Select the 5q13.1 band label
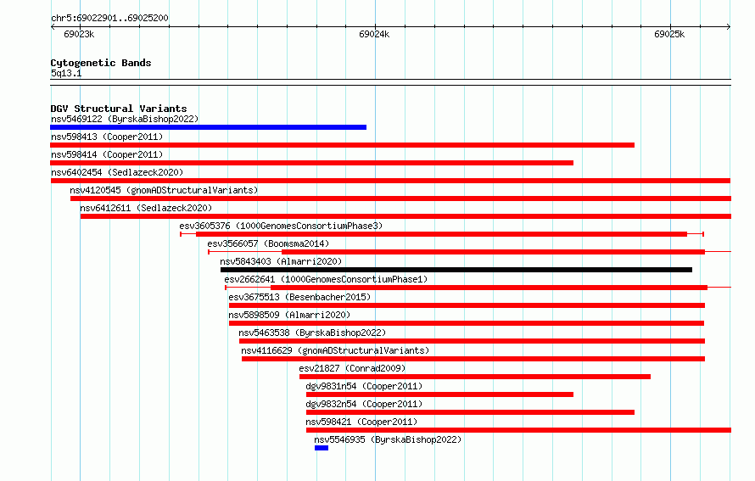The height and width of the screenshot is (481, 755). point(66,73)
